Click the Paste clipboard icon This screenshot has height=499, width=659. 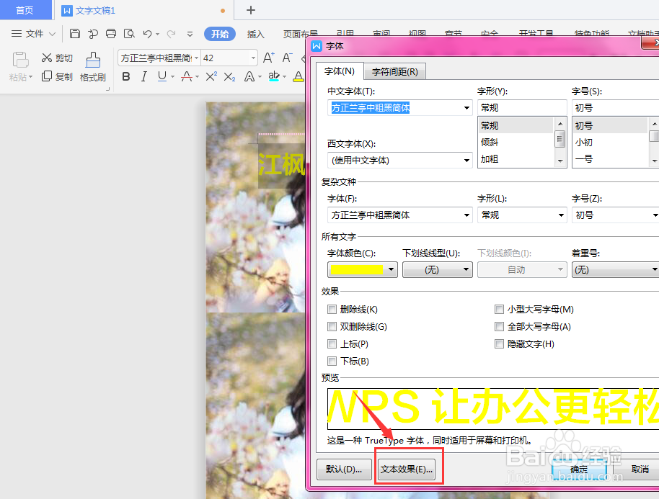pyautogui.click(x=20, y=60)
